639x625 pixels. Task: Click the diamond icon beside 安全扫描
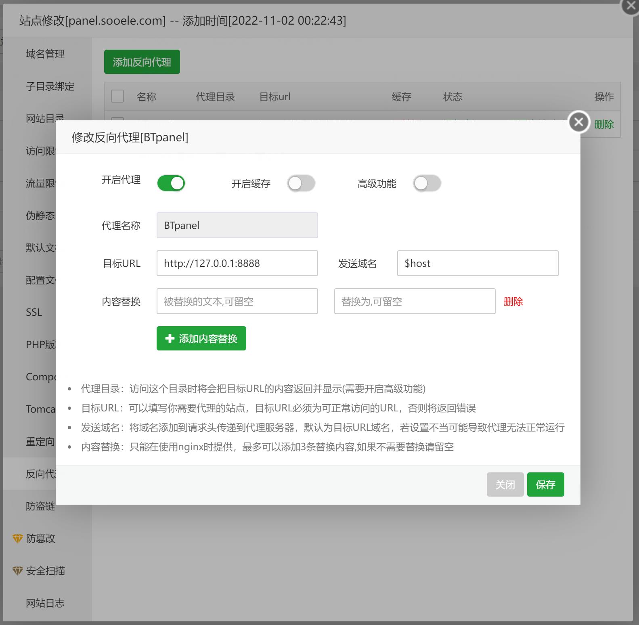pyautogui.click(x=17, y=571)
